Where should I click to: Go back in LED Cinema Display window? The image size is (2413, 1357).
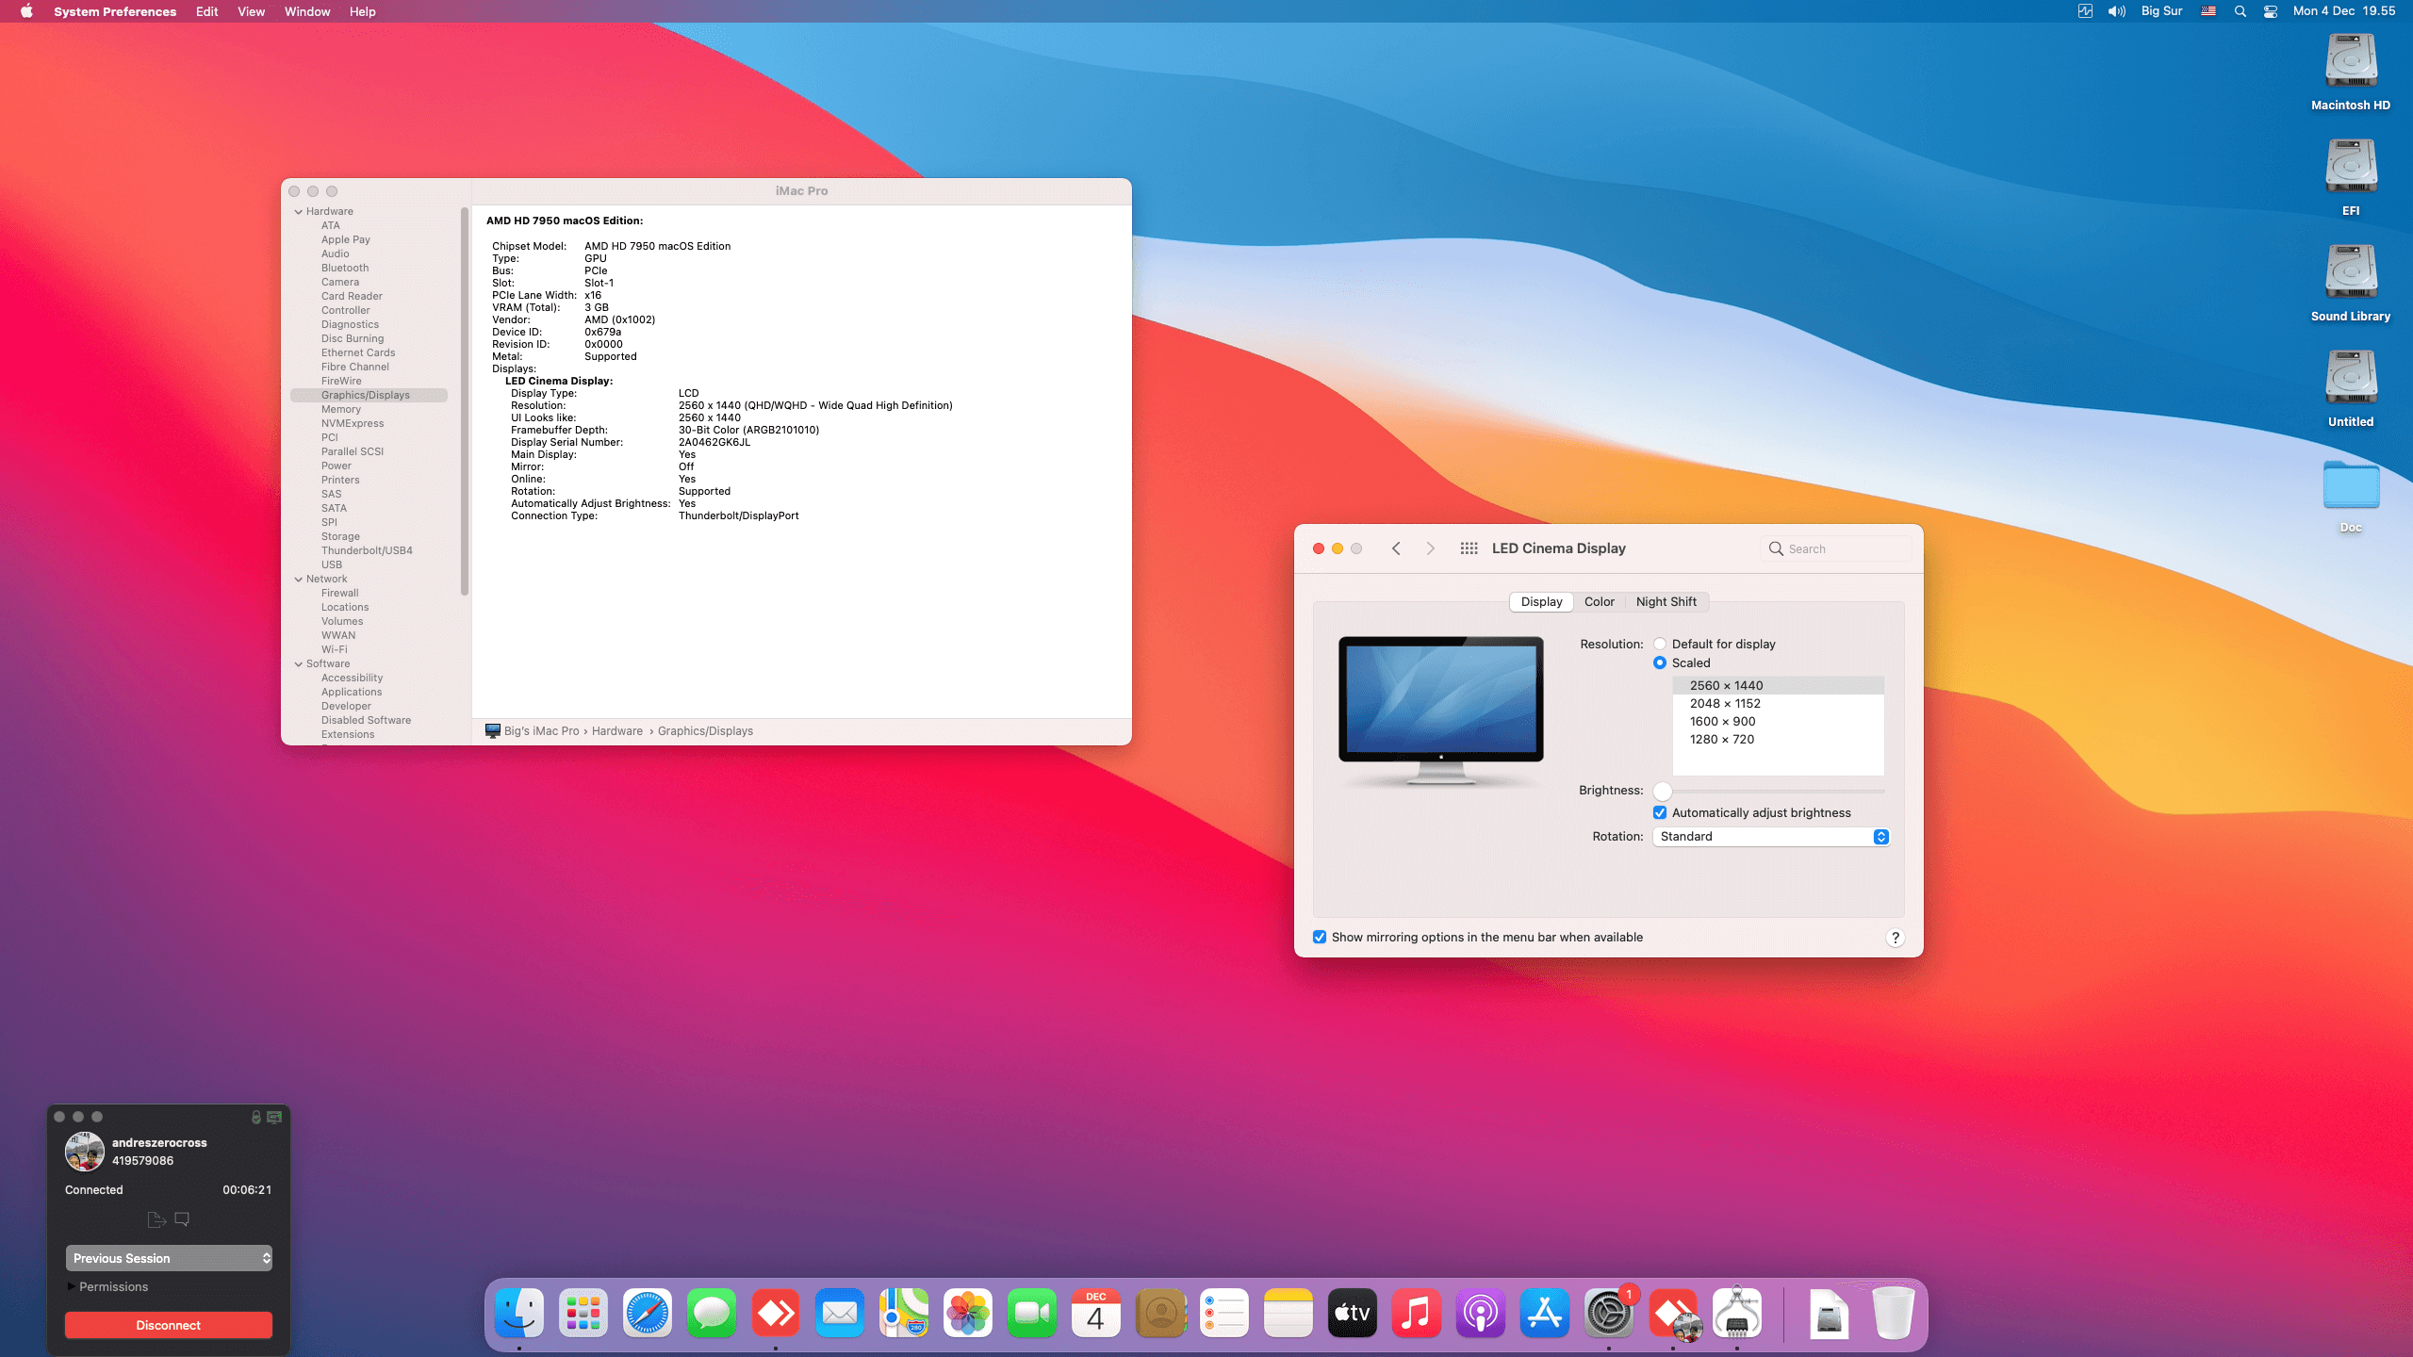[1397, 548]
